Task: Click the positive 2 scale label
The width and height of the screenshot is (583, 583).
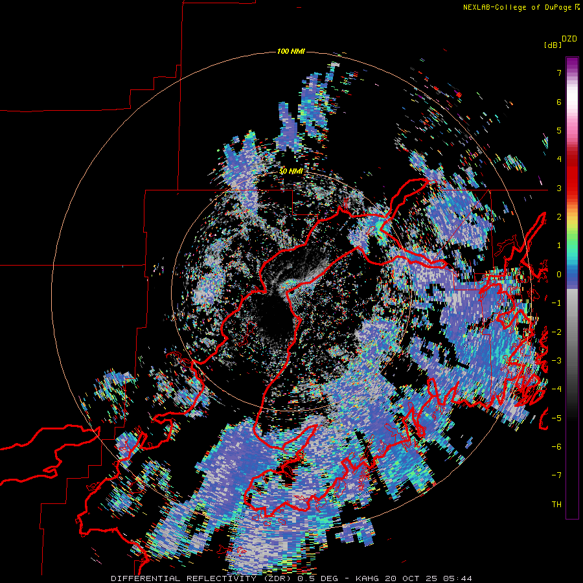Action: (559, 217)
